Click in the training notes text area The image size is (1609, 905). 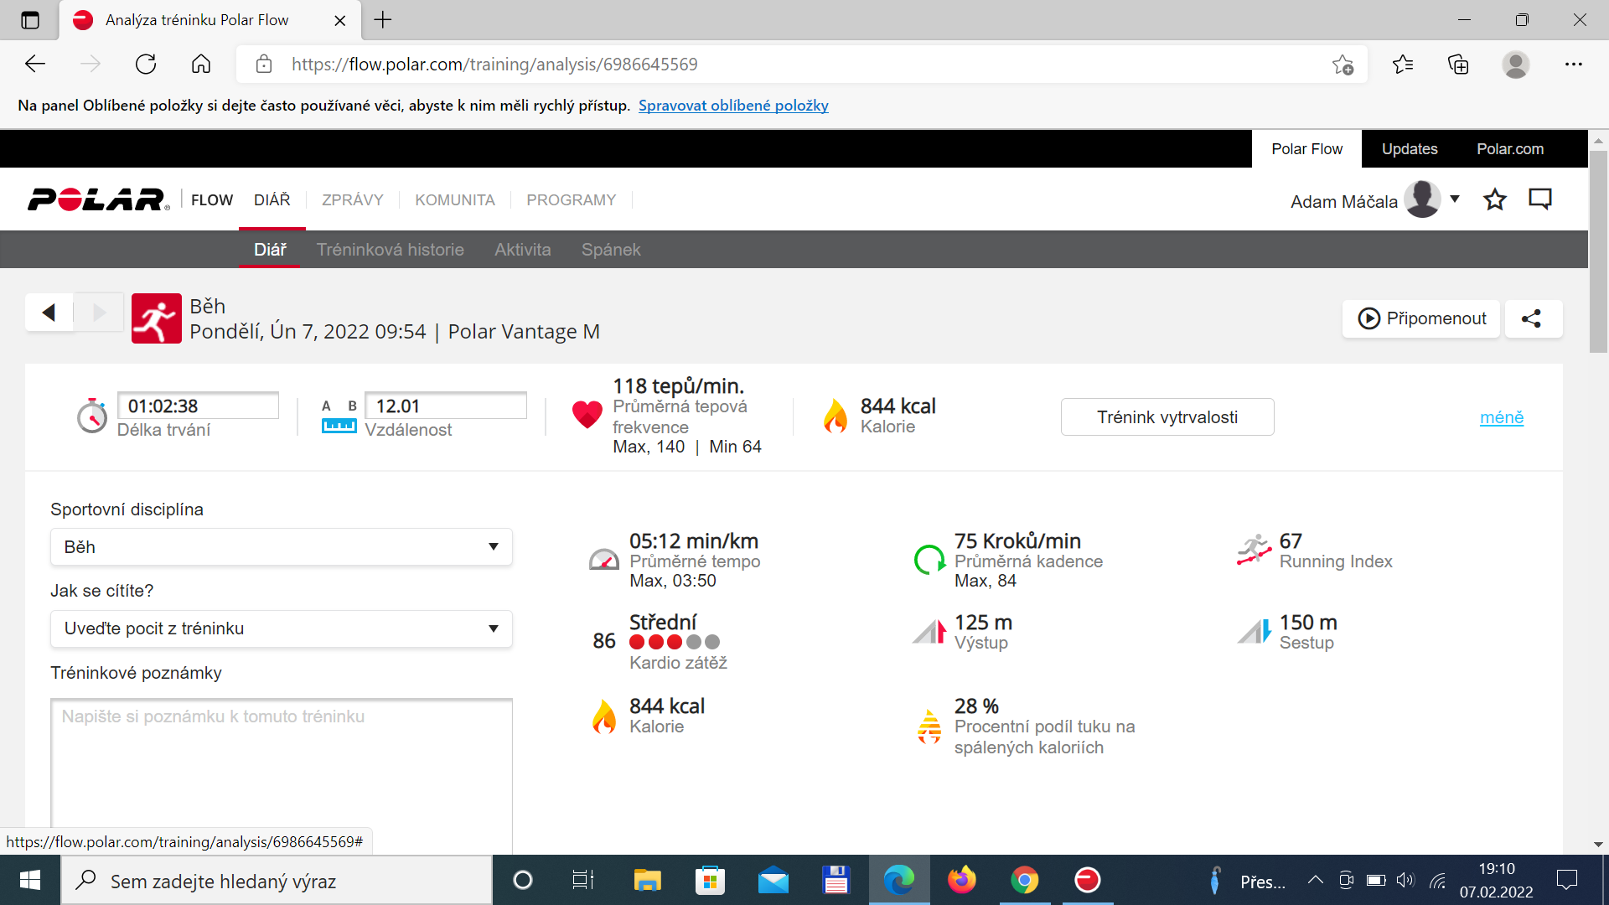pos(282,775)
